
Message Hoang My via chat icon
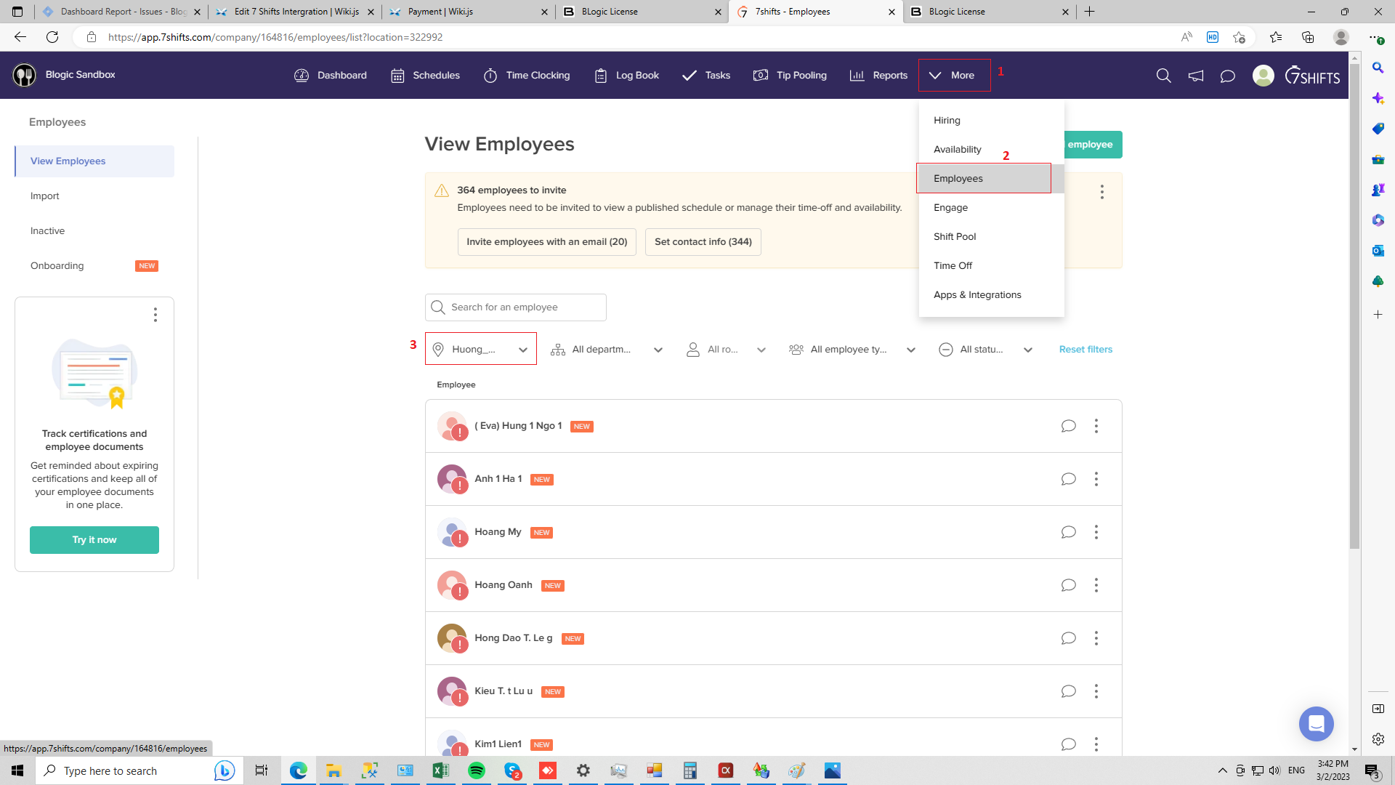[x=1068, y=532]
